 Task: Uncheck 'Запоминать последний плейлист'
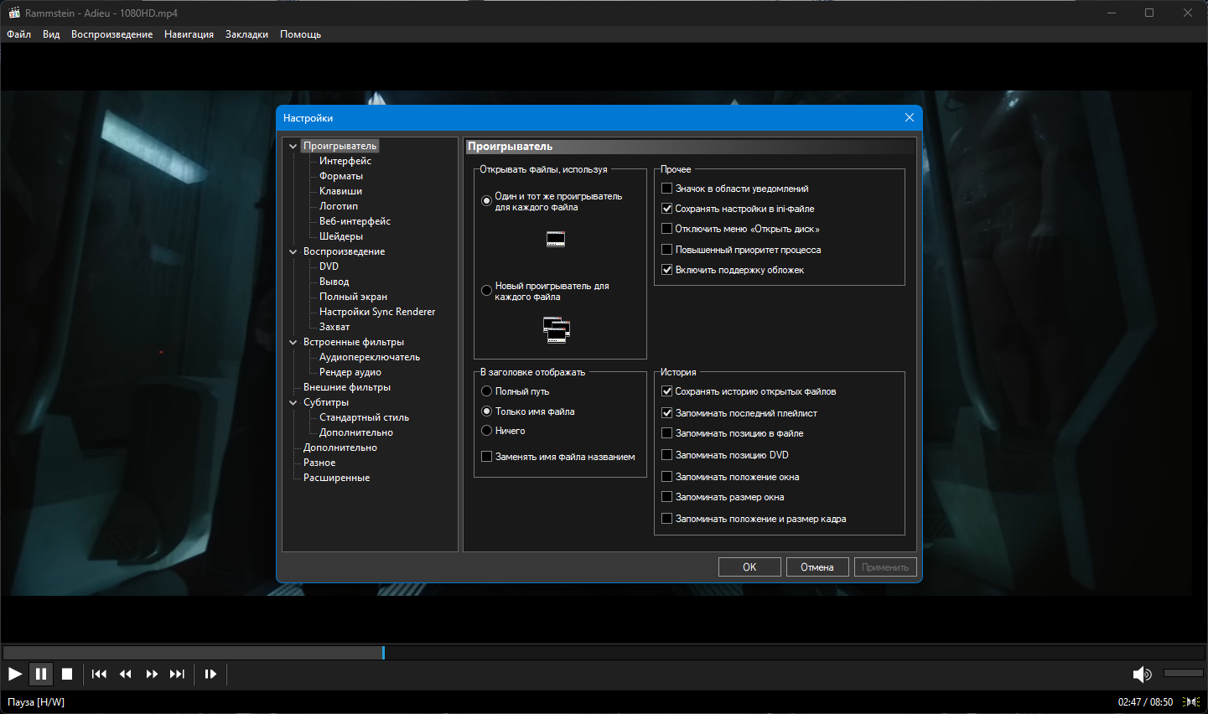coord(667,413)
